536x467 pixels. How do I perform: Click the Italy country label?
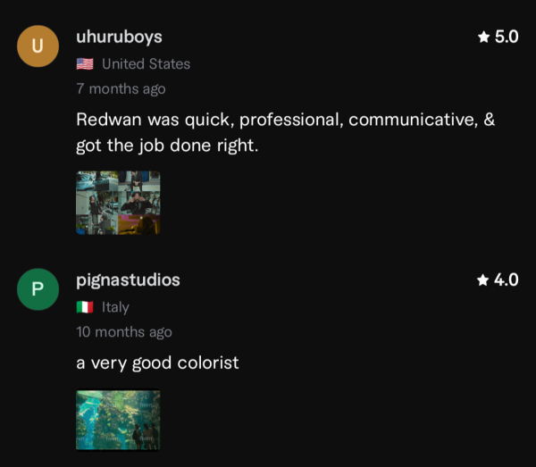point(115,307)
